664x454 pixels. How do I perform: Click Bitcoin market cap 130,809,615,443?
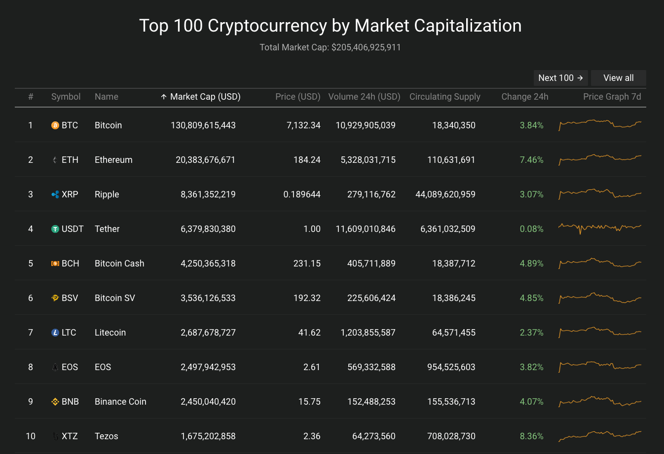[203, 125]
